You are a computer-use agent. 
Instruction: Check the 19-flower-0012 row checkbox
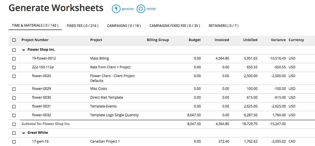pyautogui.click(x=14, y=59)
